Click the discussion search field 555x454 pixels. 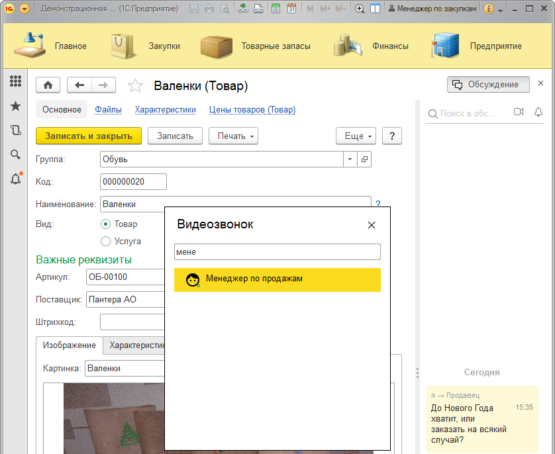tap(467, 114)
